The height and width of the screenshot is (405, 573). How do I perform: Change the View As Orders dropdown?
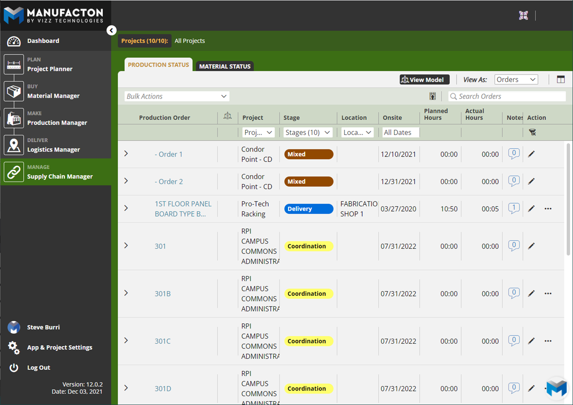pyautogui.click(x=516, y=80)
